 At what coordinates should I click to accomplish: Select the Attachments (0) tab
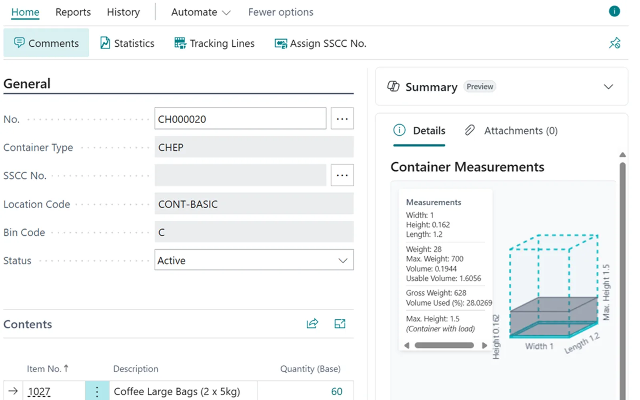tap(511, 130)
